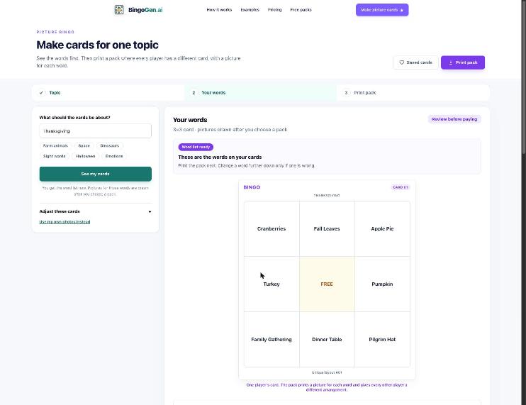Screen dimensions: 526x405
Task: Select the FREE center square on the bingo card
Action: pyautogui.click(x=327, y=284)
